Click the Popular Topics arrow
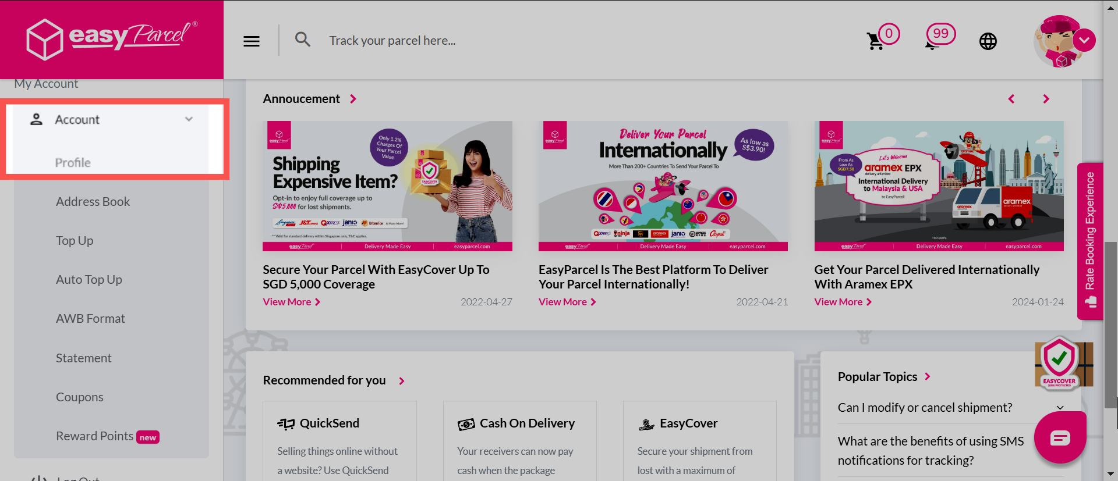Screen dimensions: 1118x481 927,377
